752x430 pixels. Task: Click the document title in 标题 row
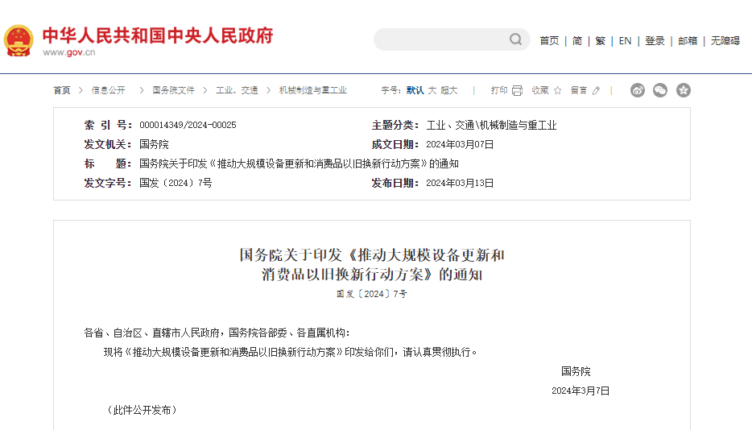299,163
